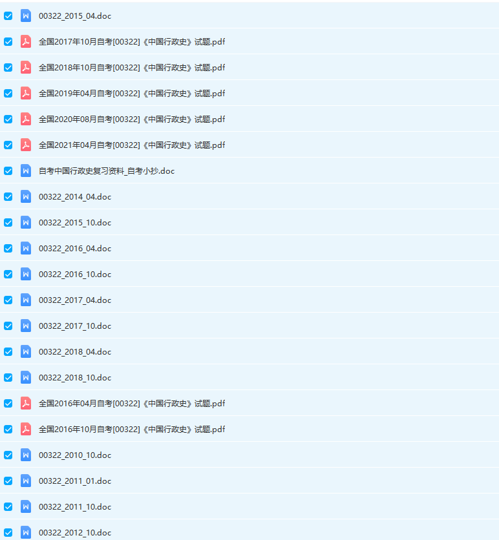
Task: Click the PDF icon for 全国2017年10月自考 file
Action: click(x=26, y=42)
